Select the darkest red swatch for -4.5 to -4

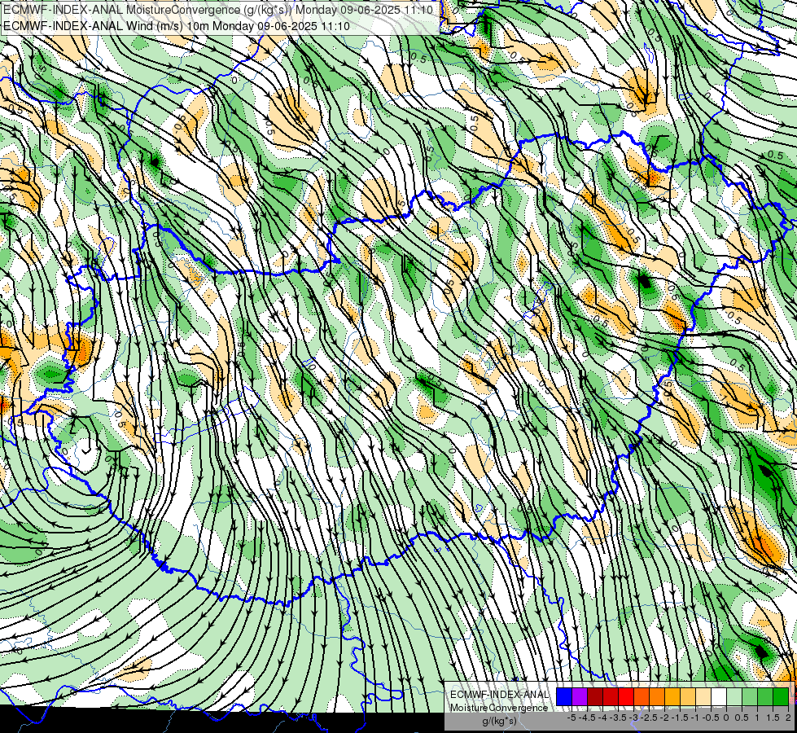click(595, 697)
